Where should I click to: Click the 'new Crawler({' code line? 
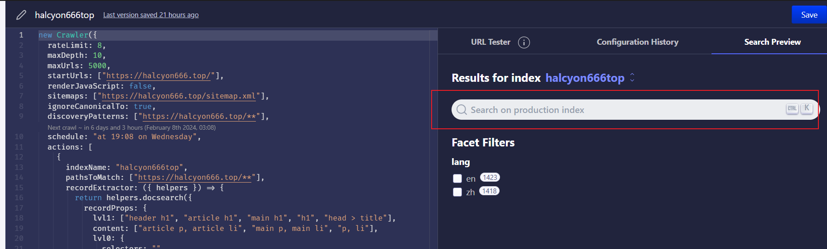coord(67,35)
